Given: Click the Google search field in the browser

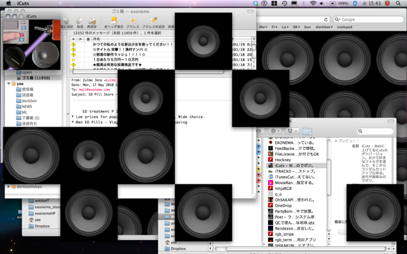Looking at the screenshot, I should pos(368,20).
